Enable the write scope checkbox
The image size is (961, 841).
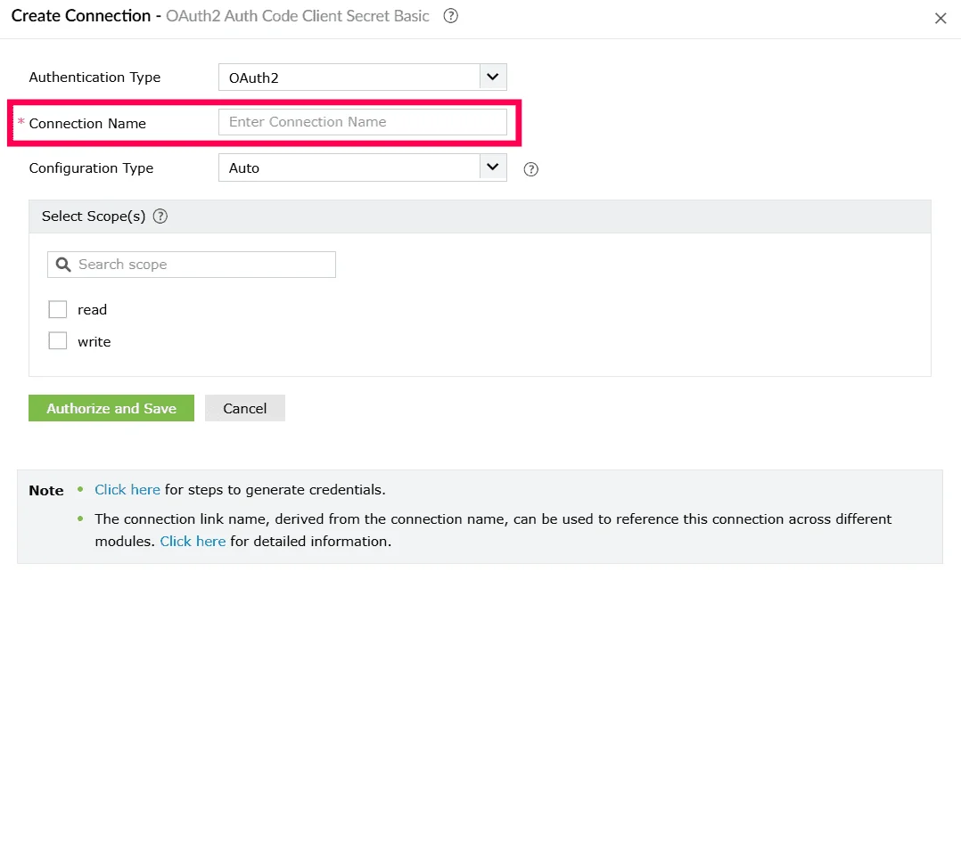click(x=58, y=340)
